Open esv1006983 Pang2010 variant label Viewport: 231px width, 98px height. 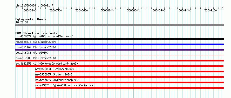(x=32, y=53)
